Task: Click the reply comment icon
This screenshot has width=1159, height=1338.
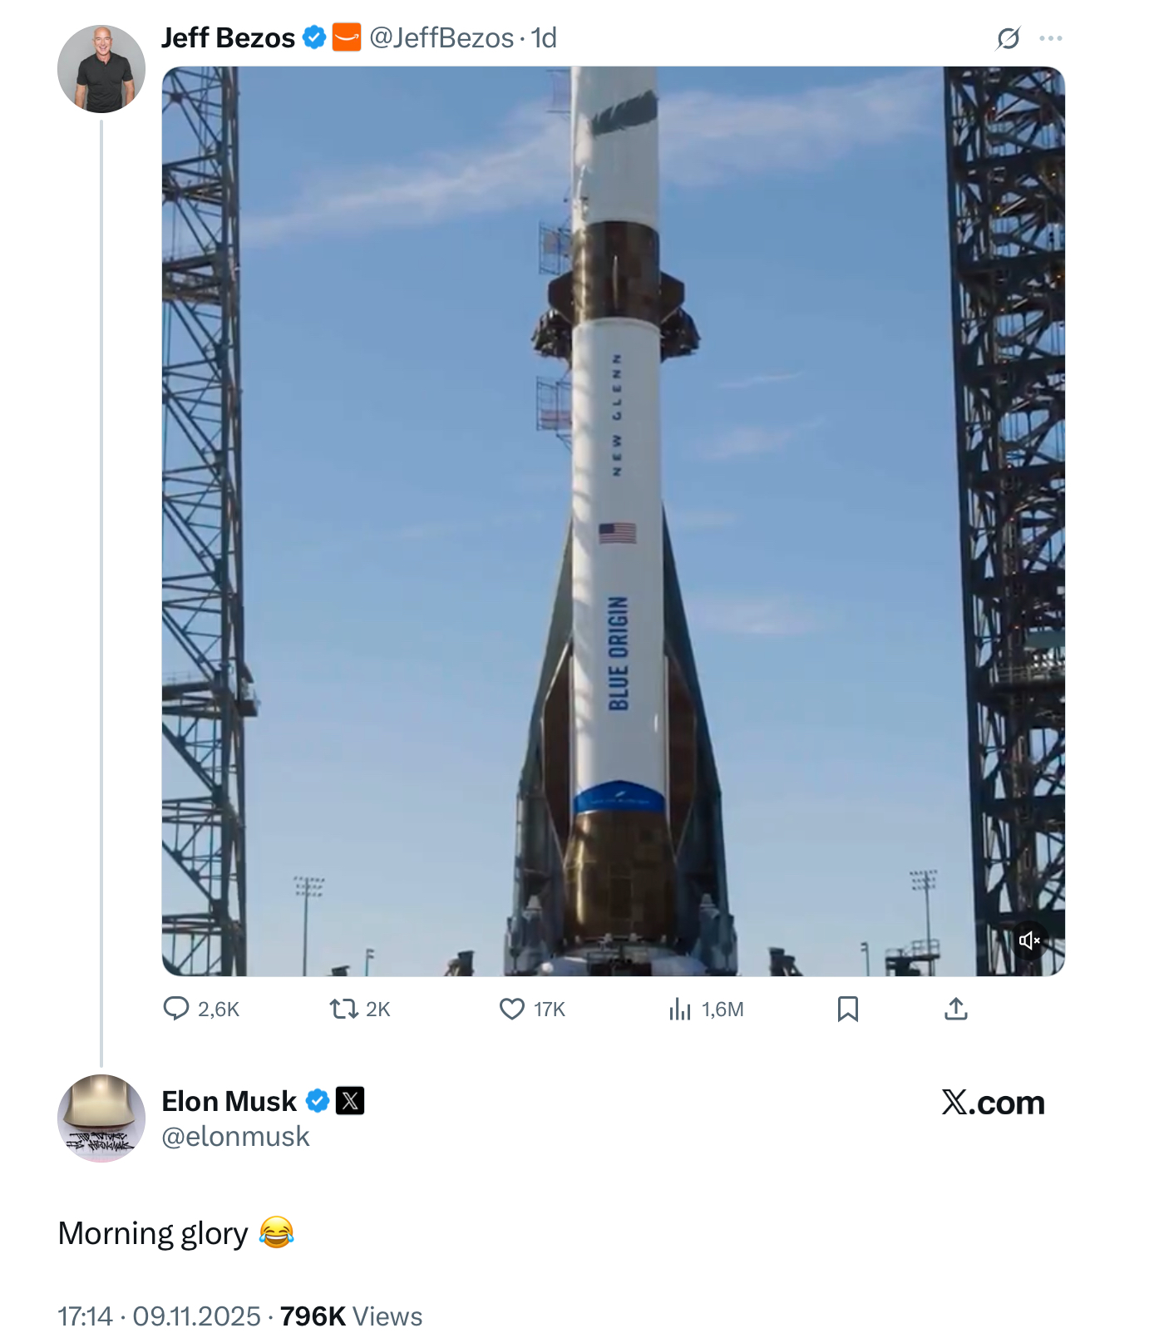Action: [176, 1009]
